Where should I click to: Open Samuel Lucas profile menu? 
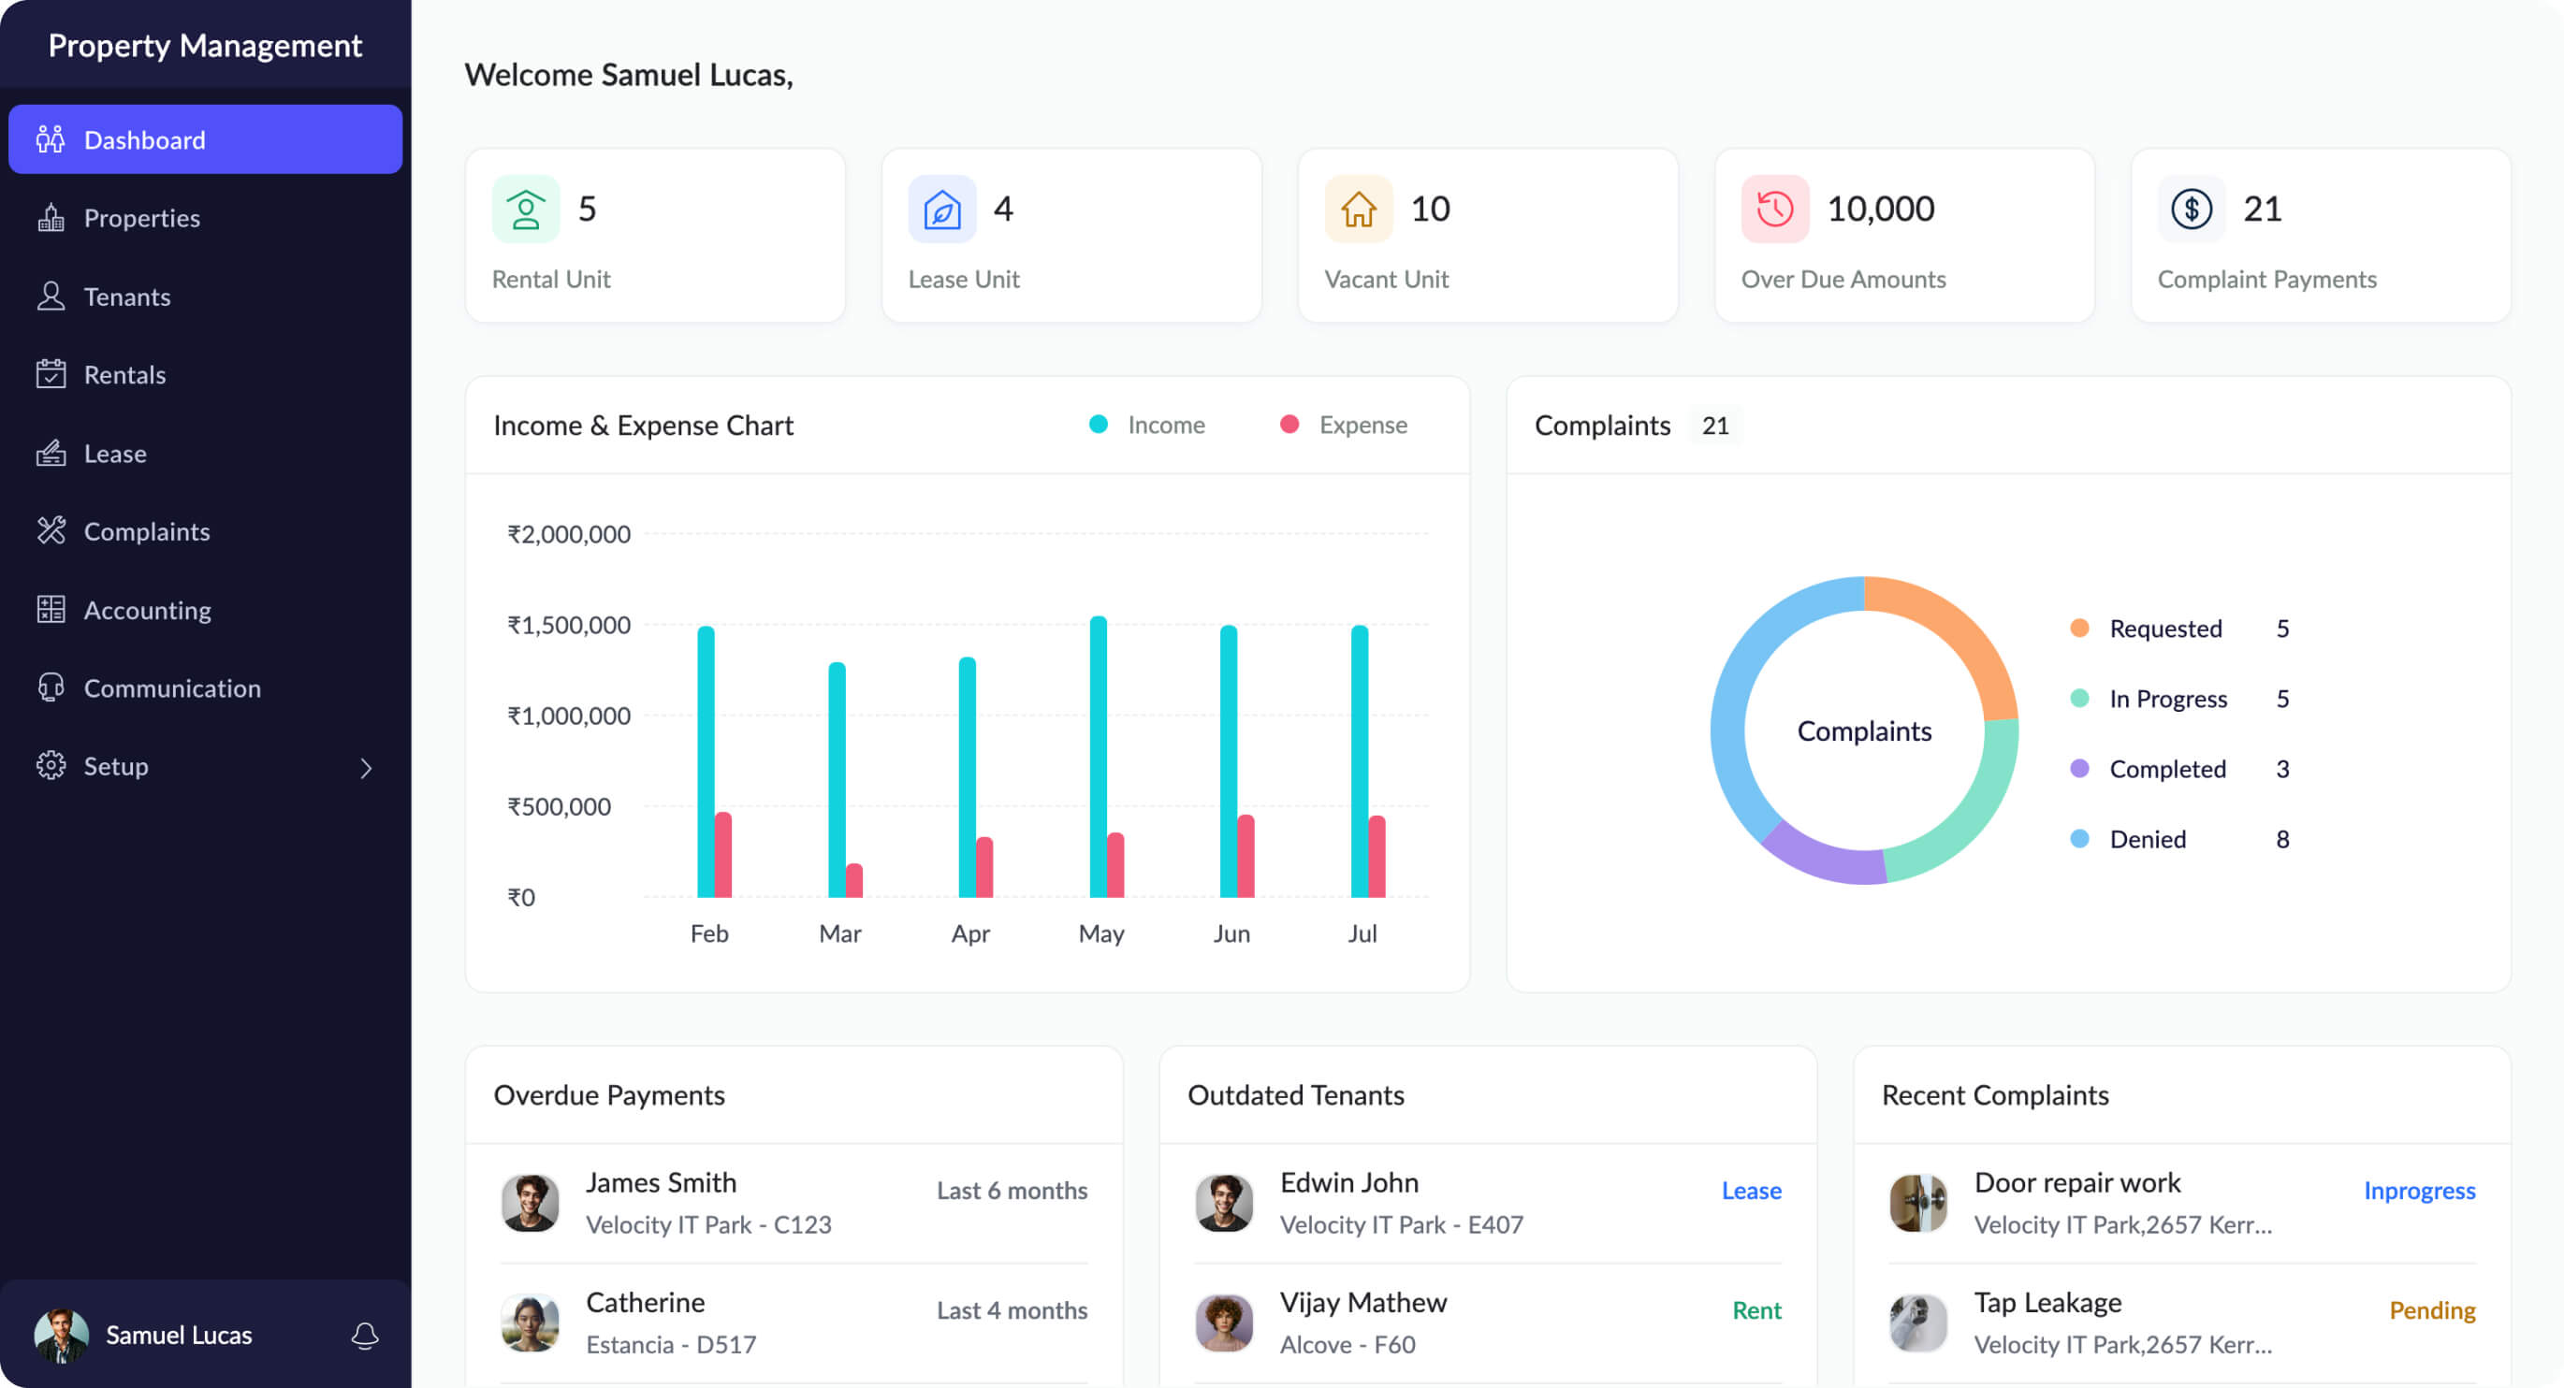point(177,1335)
